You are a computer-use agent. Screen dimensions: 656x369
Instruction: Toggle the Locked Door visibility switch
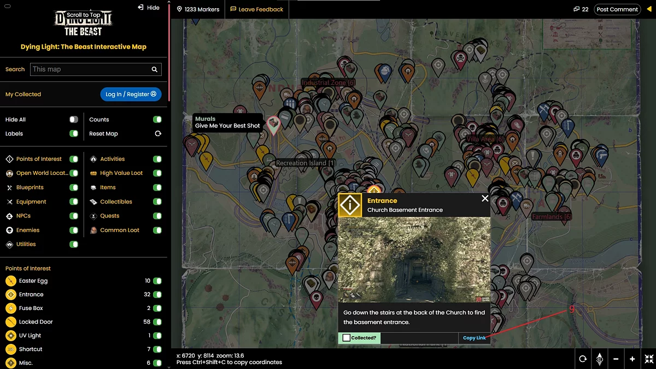tap(157, 322)
